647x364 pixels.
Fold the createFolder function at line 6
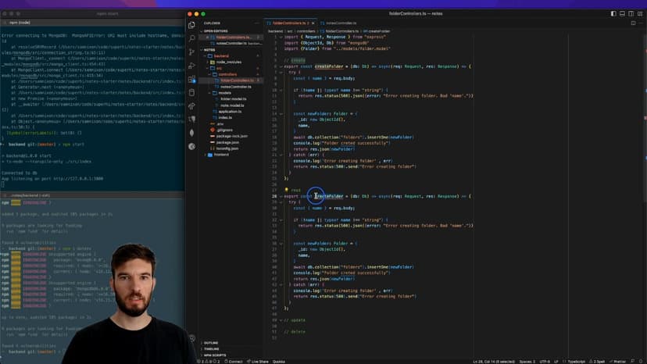281,66
